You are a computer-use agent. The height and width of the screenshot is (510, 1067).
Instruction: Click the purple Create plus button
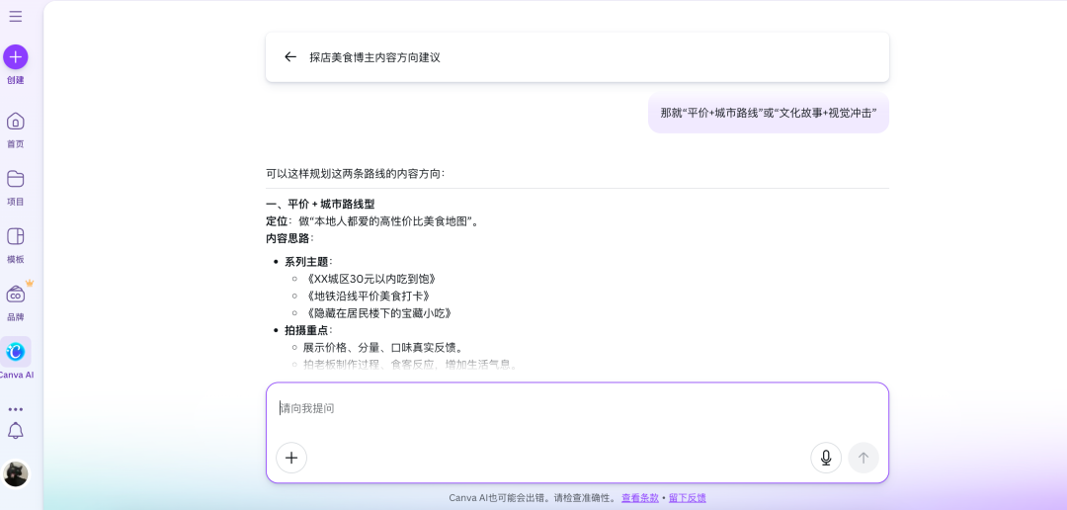[16, 57]
